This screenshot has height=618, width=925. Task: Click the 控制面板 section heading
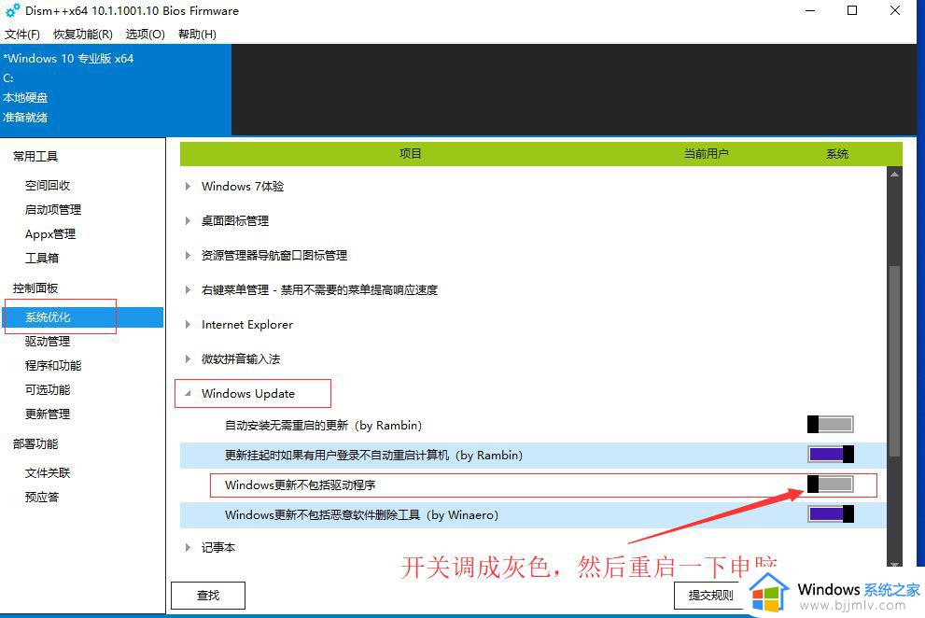pos(35,288)
